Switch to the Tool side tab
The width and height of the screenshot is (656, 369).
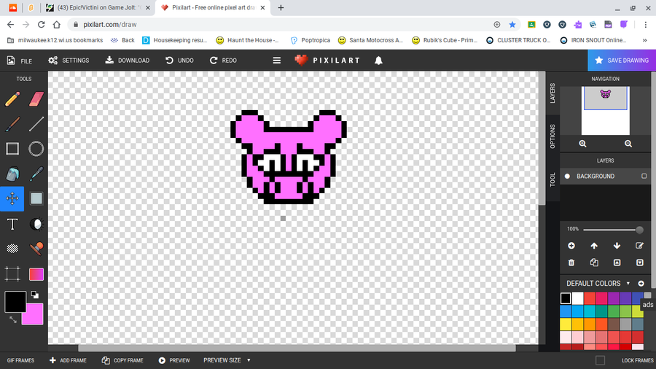tap(552, 179)
